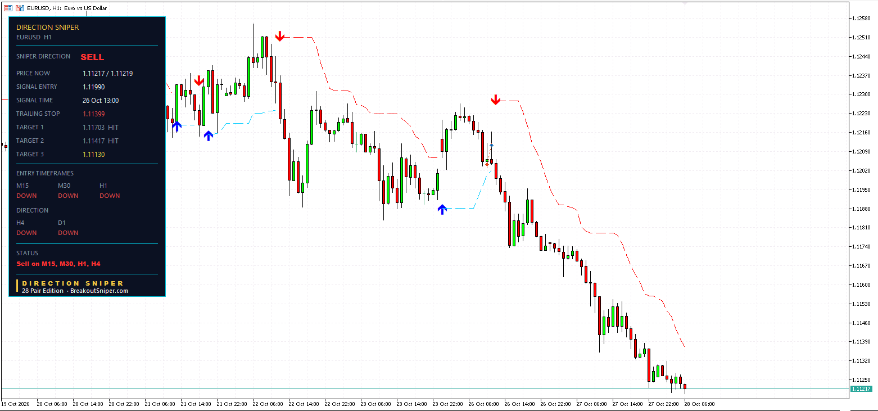Click the trailing stop value "1.11399"

[94, 114]
